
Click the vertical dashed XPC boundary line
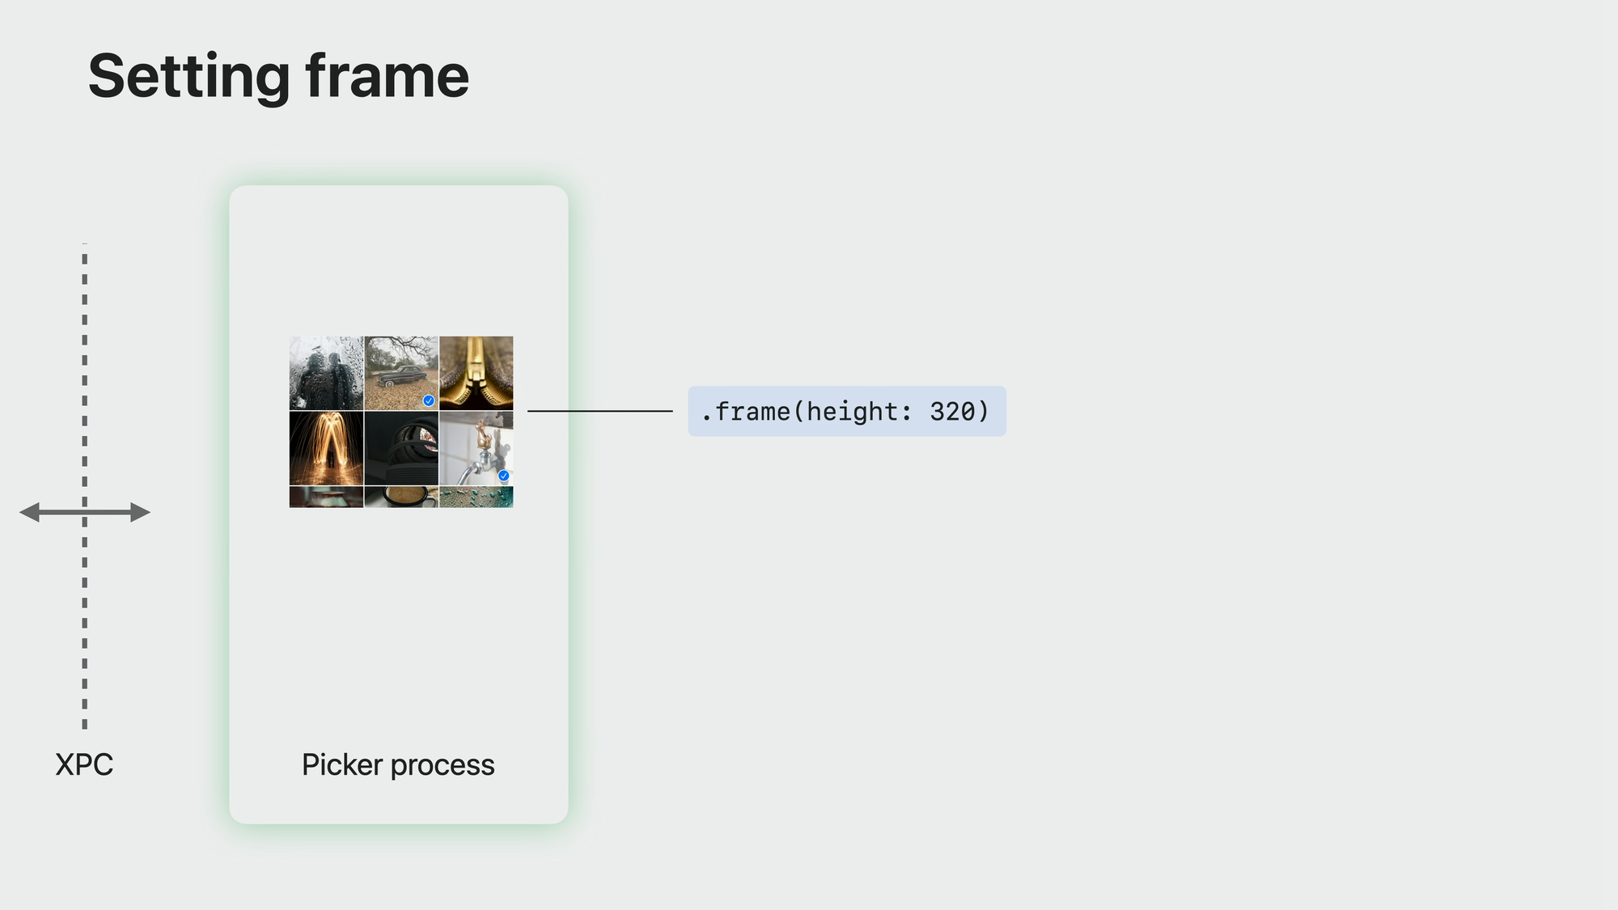pyautogui.click(x=85, y=364)
